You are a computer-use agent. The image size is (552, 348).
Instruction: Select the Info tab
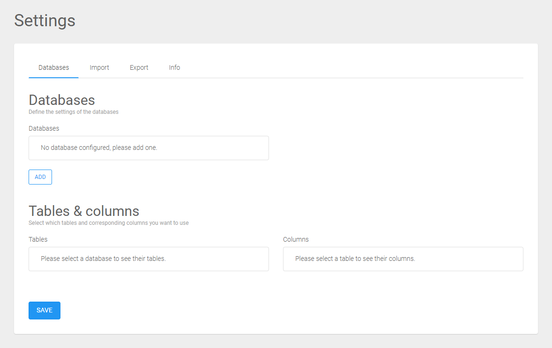174,67
